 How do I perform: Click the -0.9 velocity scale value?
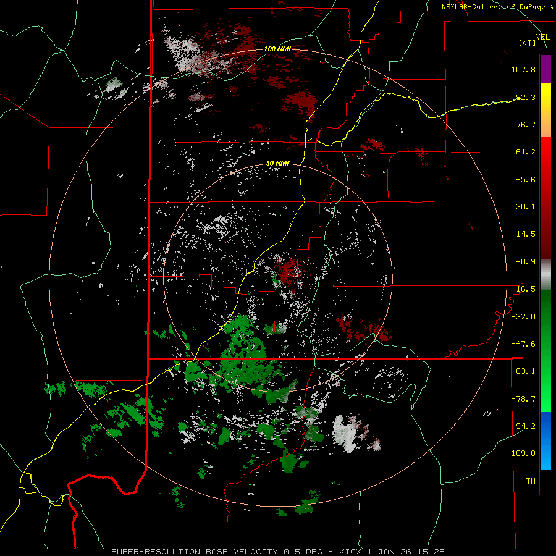coord(526,262)
